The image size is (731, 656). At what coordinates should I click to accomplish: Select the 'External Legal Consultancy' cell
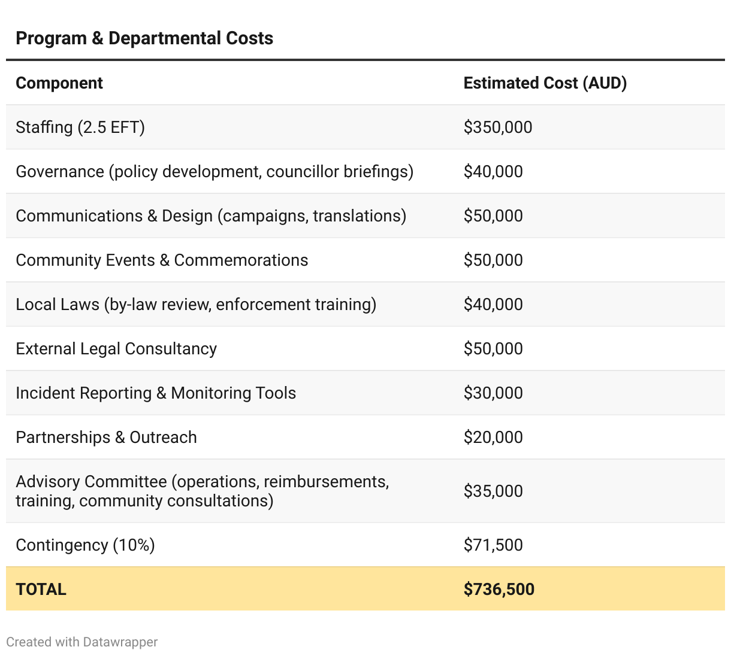pyautogui.click(x=116, y=349)
